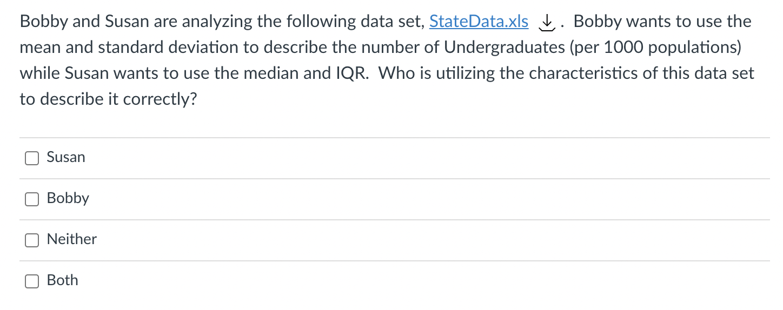
Task: Choose the "Neither" answer label text
Action: [x=71, y=239]
